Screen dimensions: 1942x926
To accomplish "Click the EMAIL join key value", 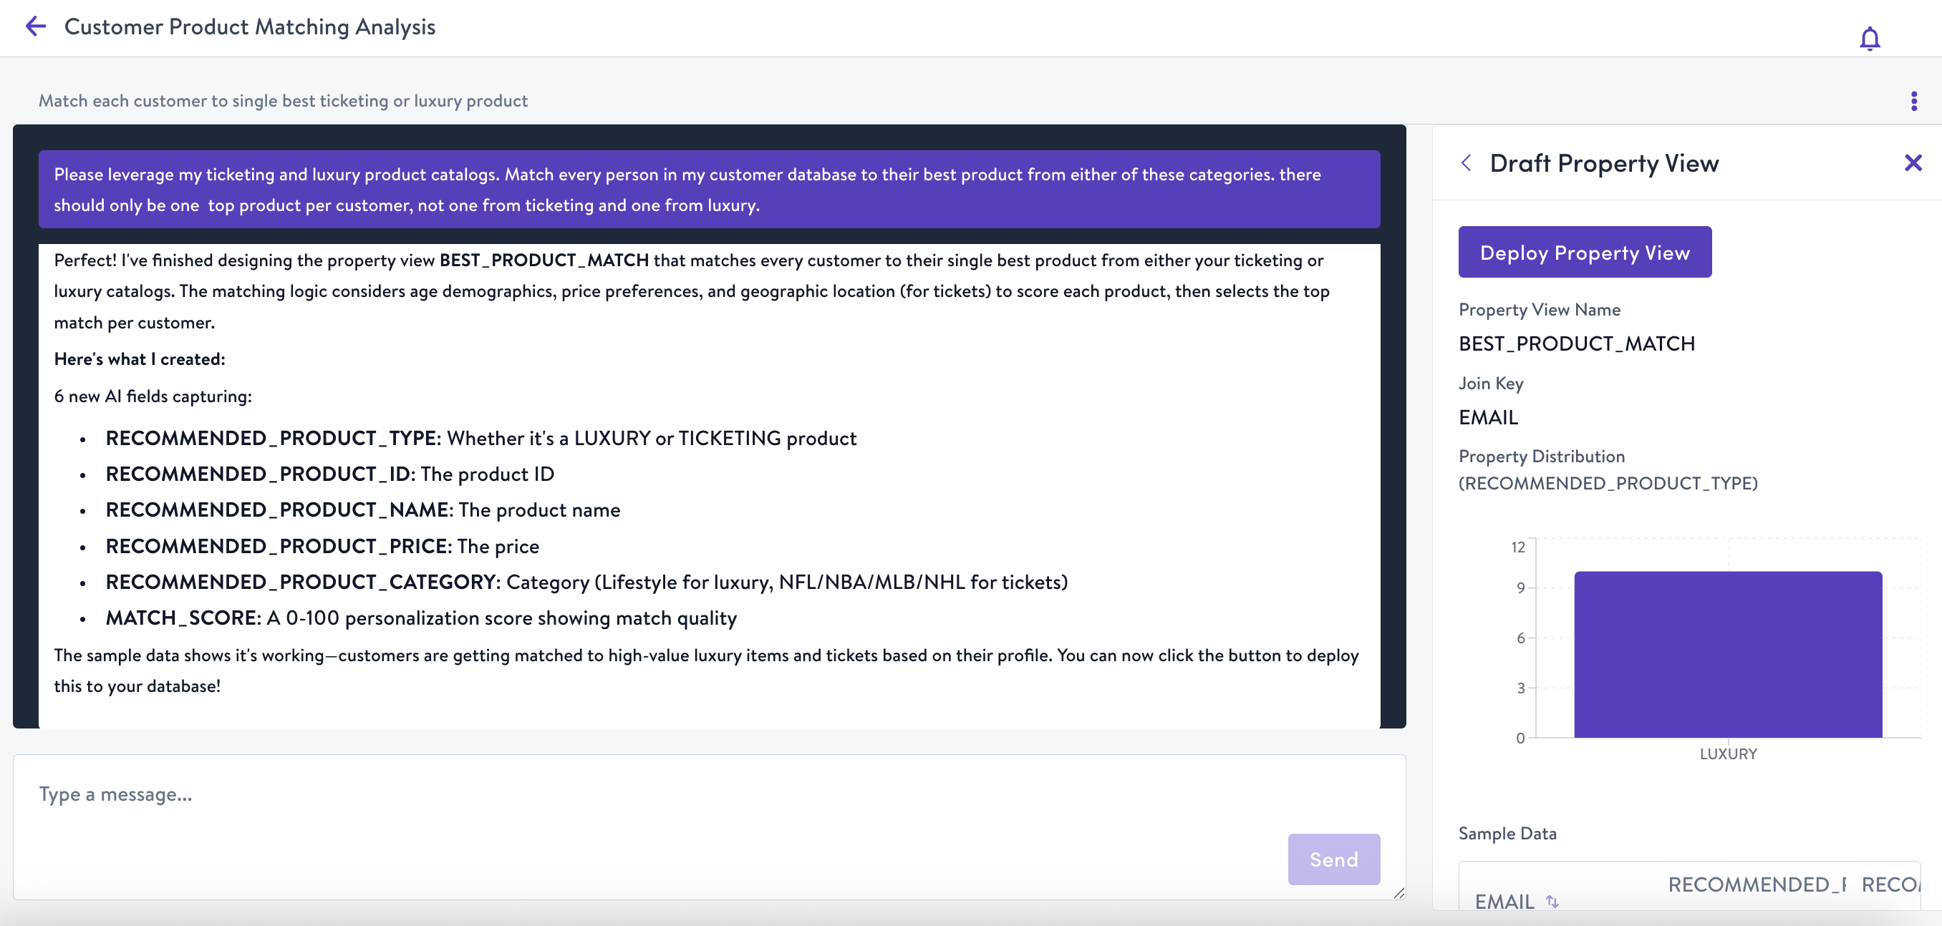I will click(1488, 417).
